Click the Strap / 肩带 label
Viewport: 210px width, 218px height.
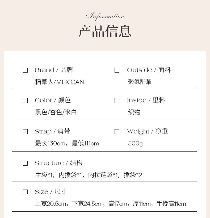pos(52,131)
